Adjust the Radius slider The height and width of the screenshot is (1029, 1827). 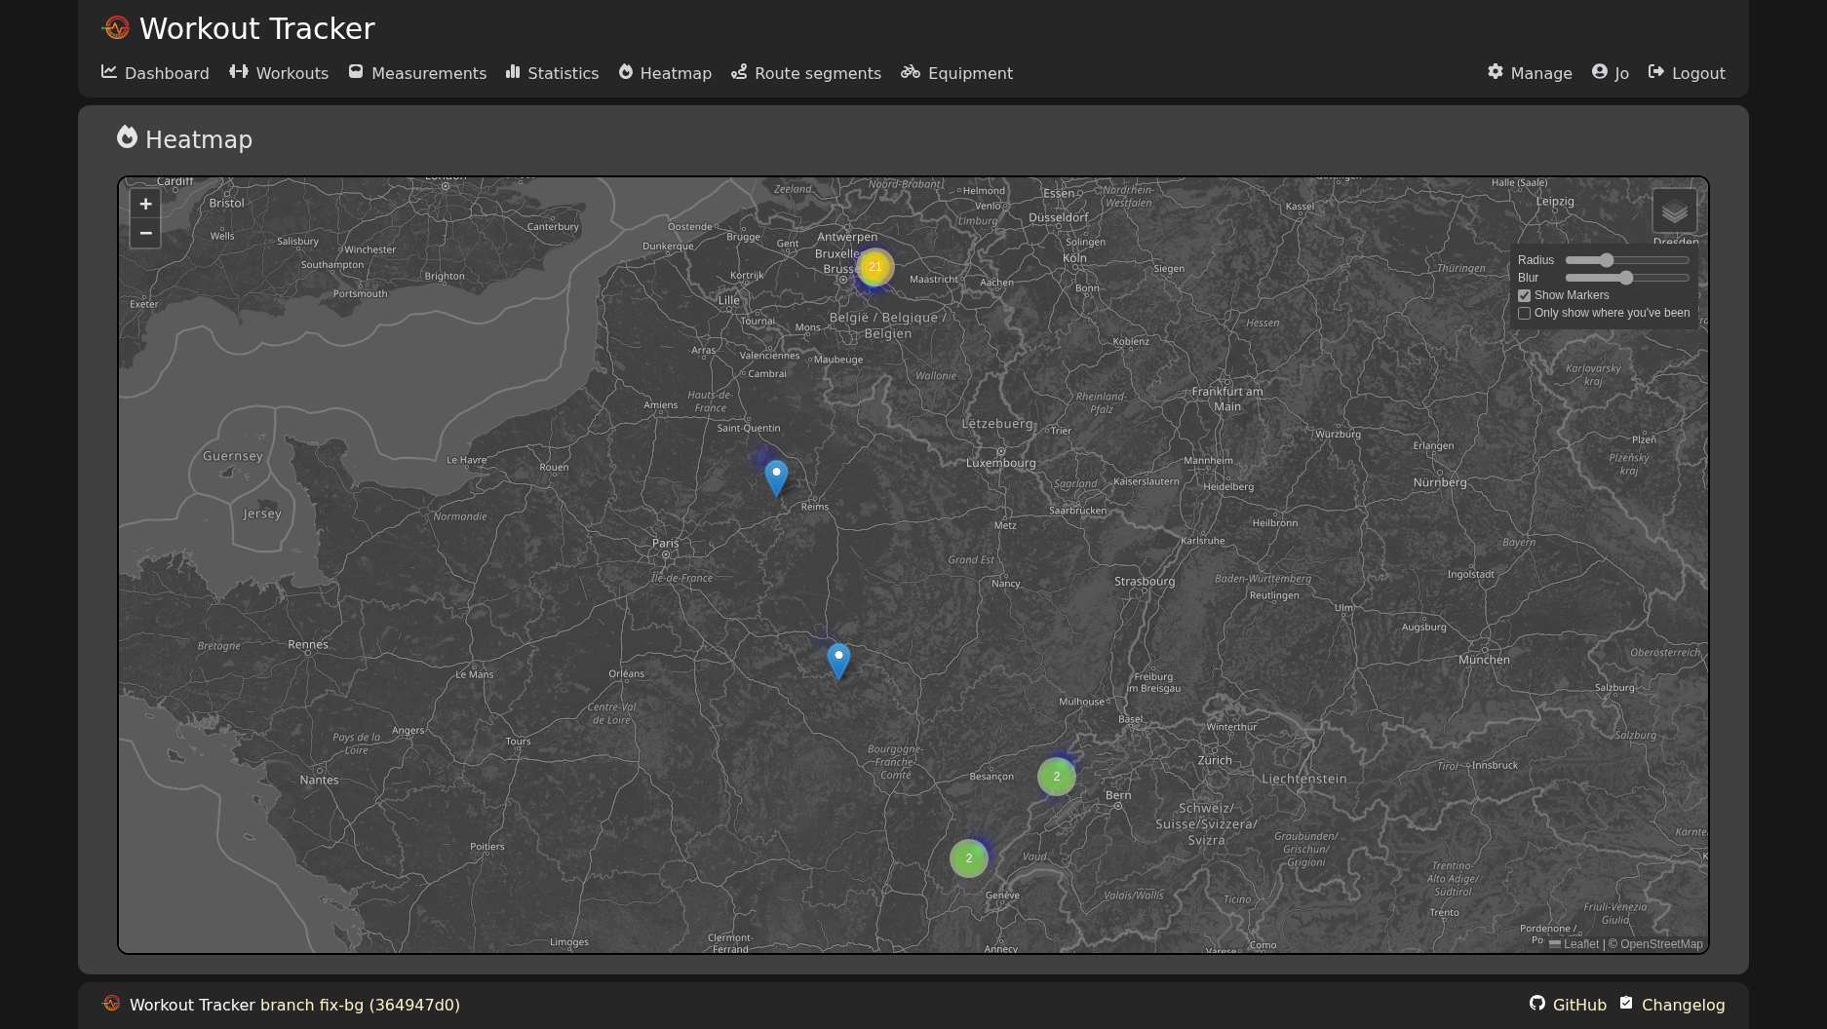[1607, 260]
